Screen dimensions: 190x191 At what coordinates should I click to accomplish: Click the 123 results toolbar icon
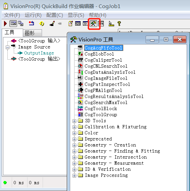[78, 24]
